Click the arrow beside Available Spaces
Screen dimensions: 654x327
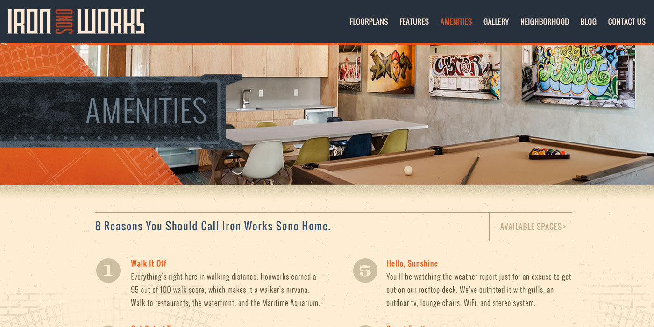tap(565, 227)
